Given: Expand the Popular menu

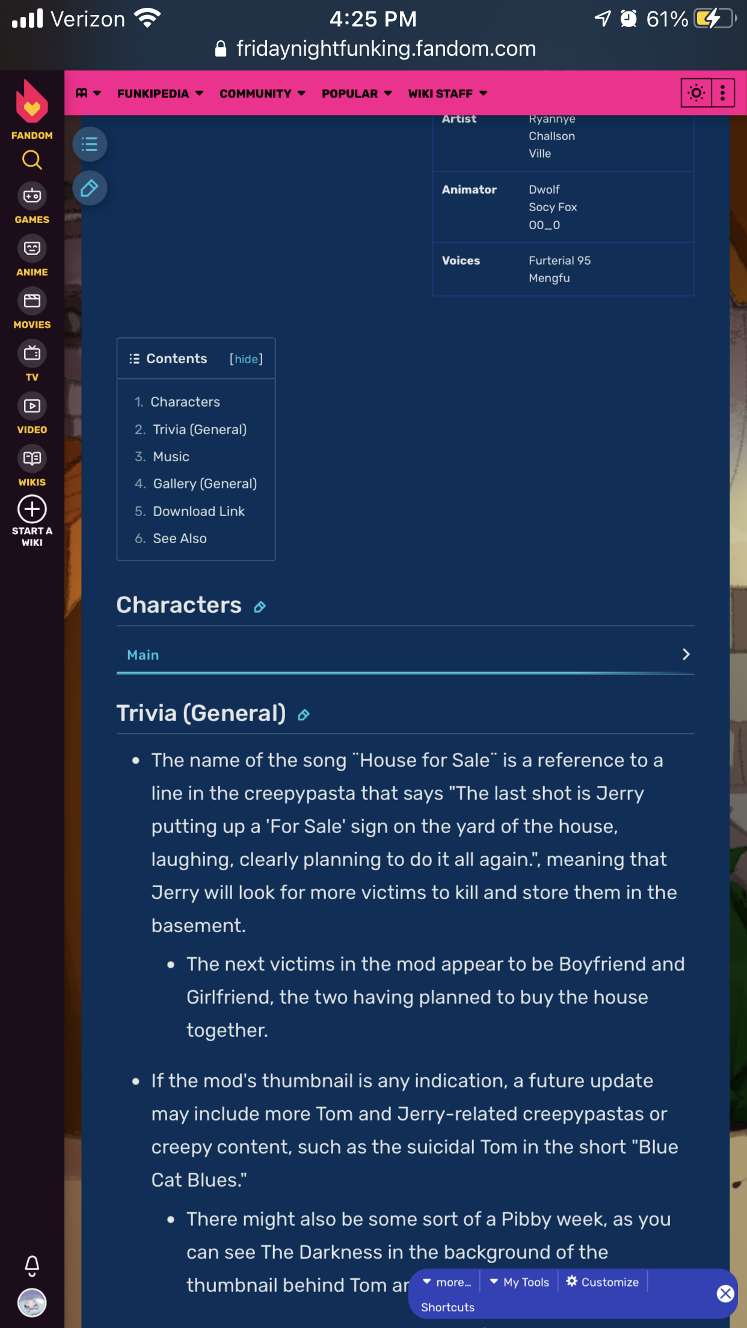Looking at the screenshot, I should (357, 93).
